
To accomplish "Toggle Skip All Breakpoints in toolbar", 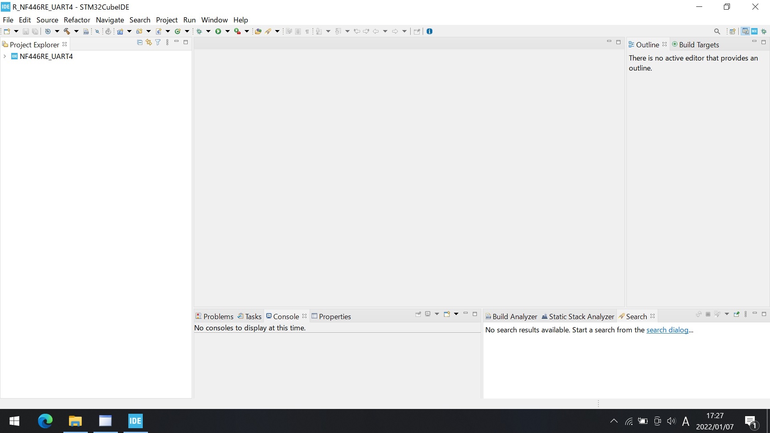I will click(97, 31).
